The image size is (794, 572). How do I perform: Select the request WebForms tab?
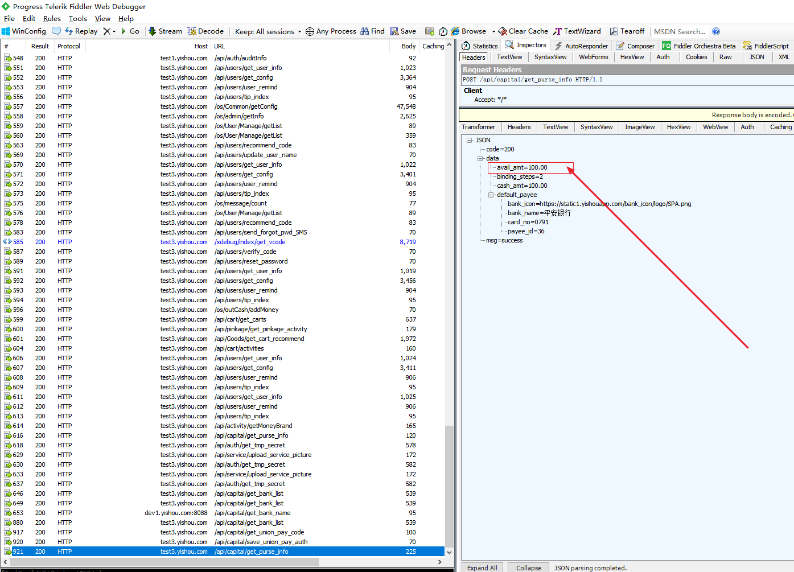tap(594, 57)
